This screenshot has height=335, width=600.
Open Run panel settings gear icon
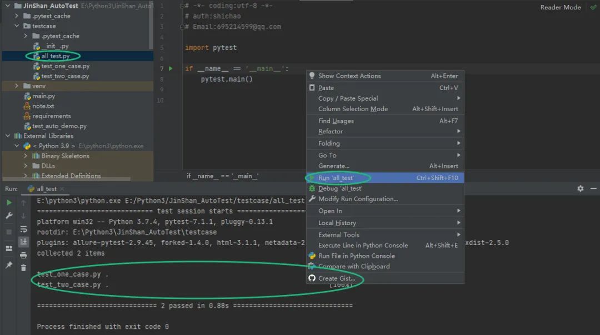point(580,188)
